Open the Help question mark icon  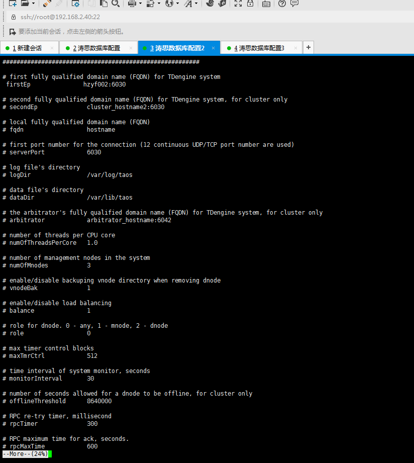click(x=281, y=4)
